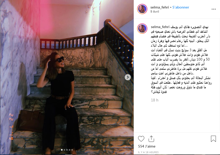Open the three-dot more options menu
The image size is (220, 155).
[x=214, y=9]
